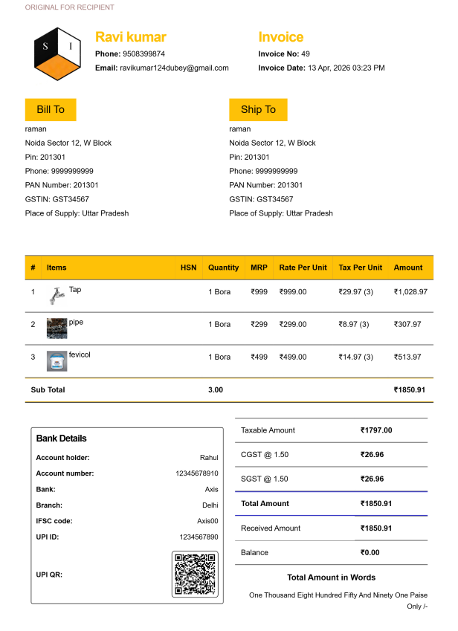This screenshot has height=631, width=458.
Task: Click the Quantity column header
Action: pos(223,268)
